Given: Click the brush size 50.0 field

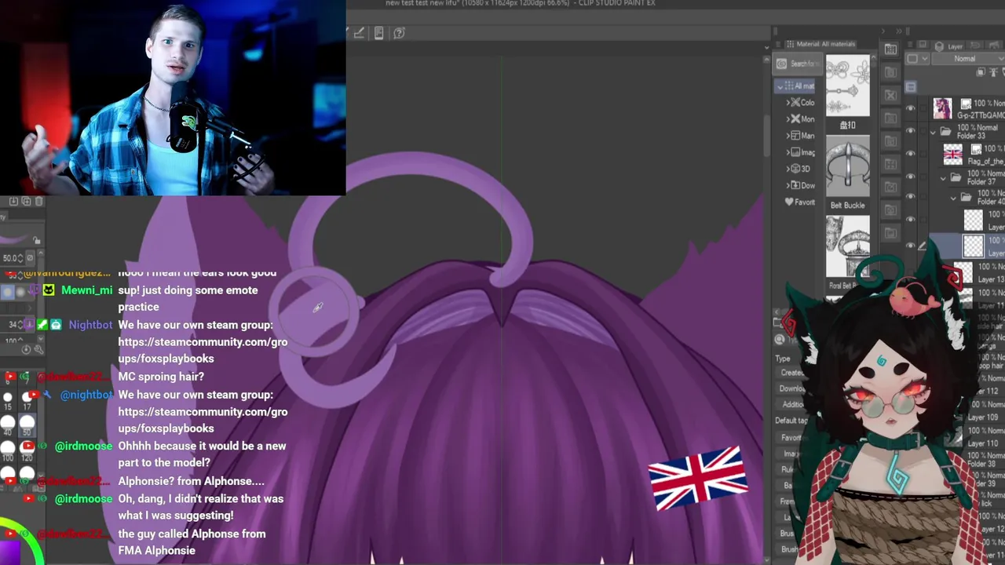Looking at the screenshot, I should [12, 258].
